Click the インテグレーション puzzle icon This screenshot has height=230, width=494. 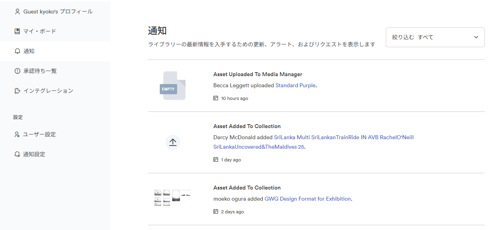coord(17,91)
